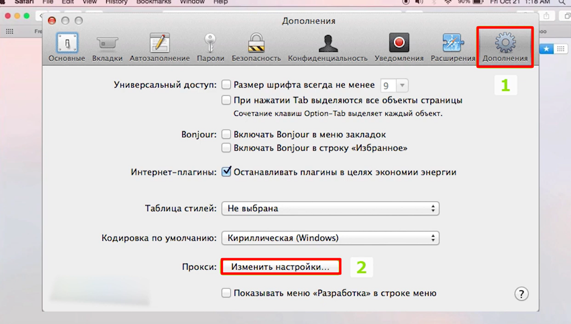Click the volume icon in menu bar
The height and width of the screenshot is (324, 571).
pos(419,2)
